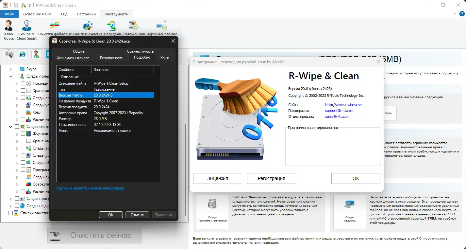Collapse the Следы систе tree group

(x=10, y=127)
